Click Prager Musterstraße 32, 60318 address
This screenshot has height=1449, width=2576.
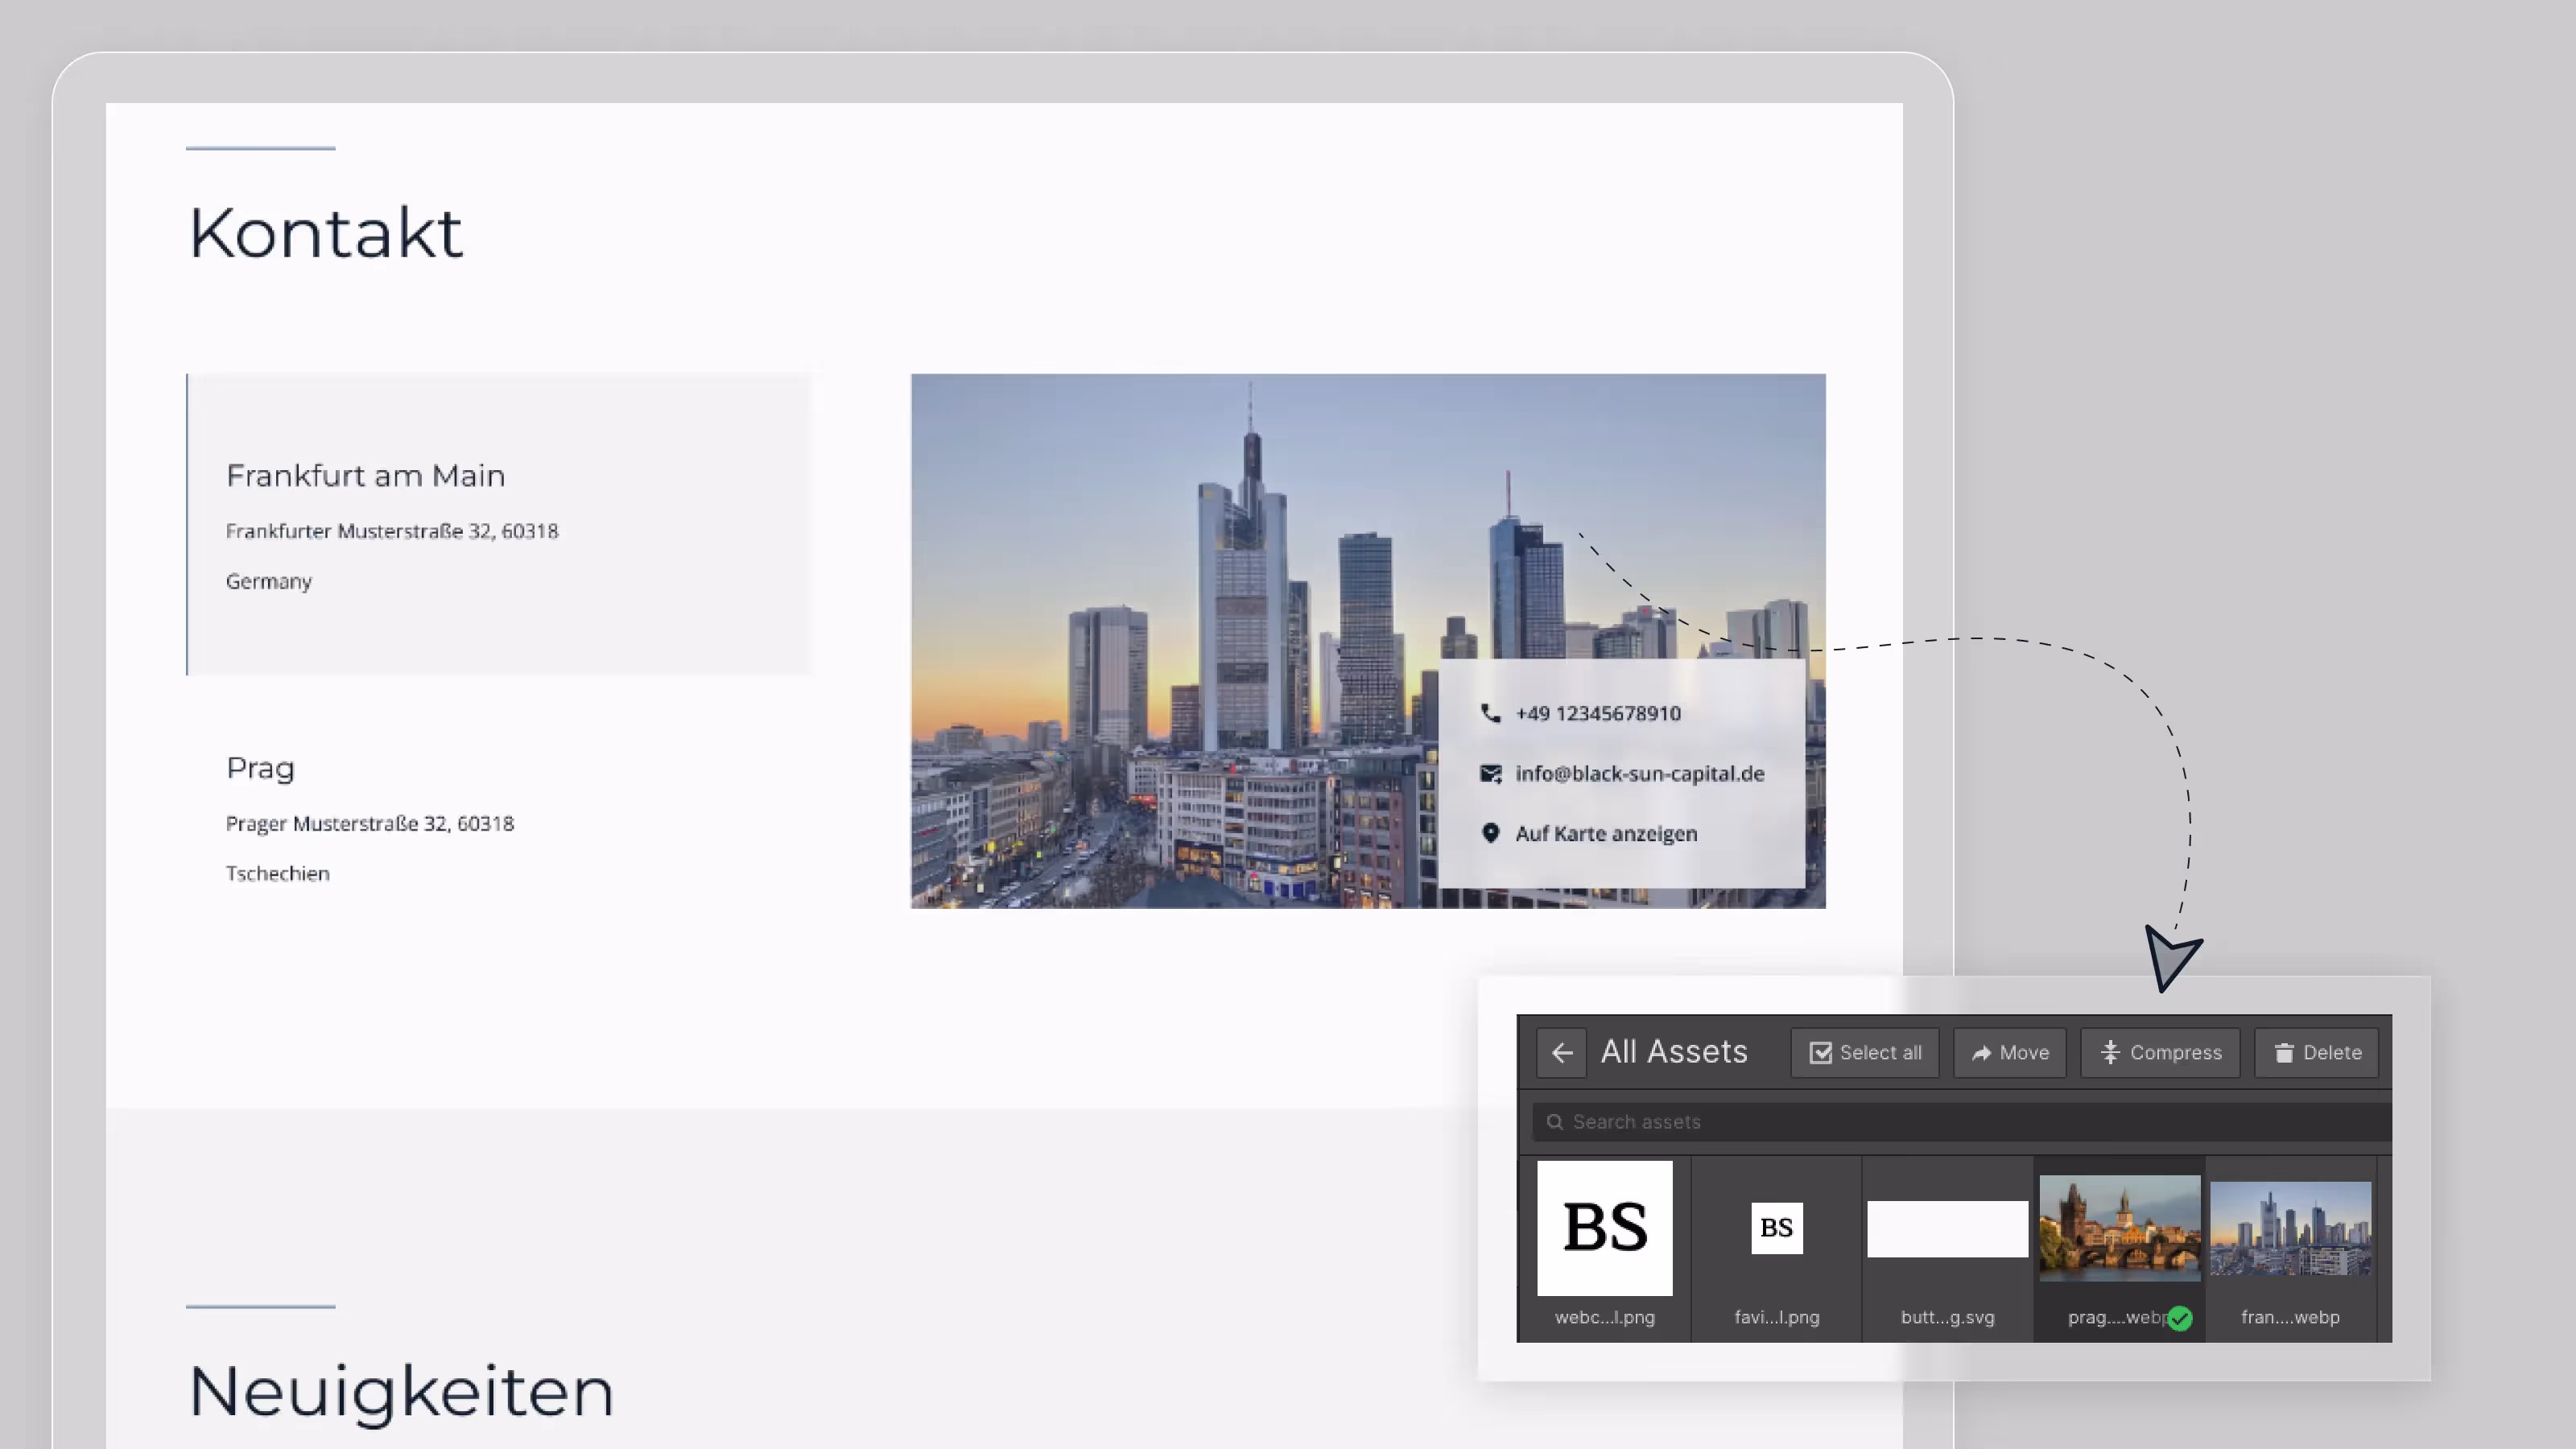[370, 823]
